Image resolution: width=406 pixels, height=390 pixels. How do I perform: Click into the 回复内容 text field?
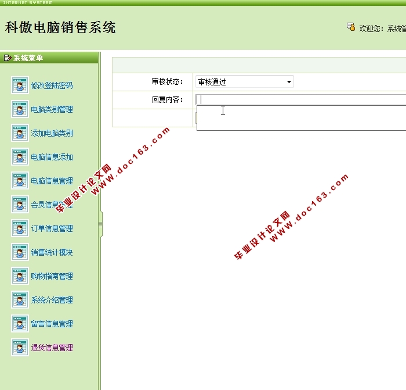pyautogui.click(x=300, y=99)
